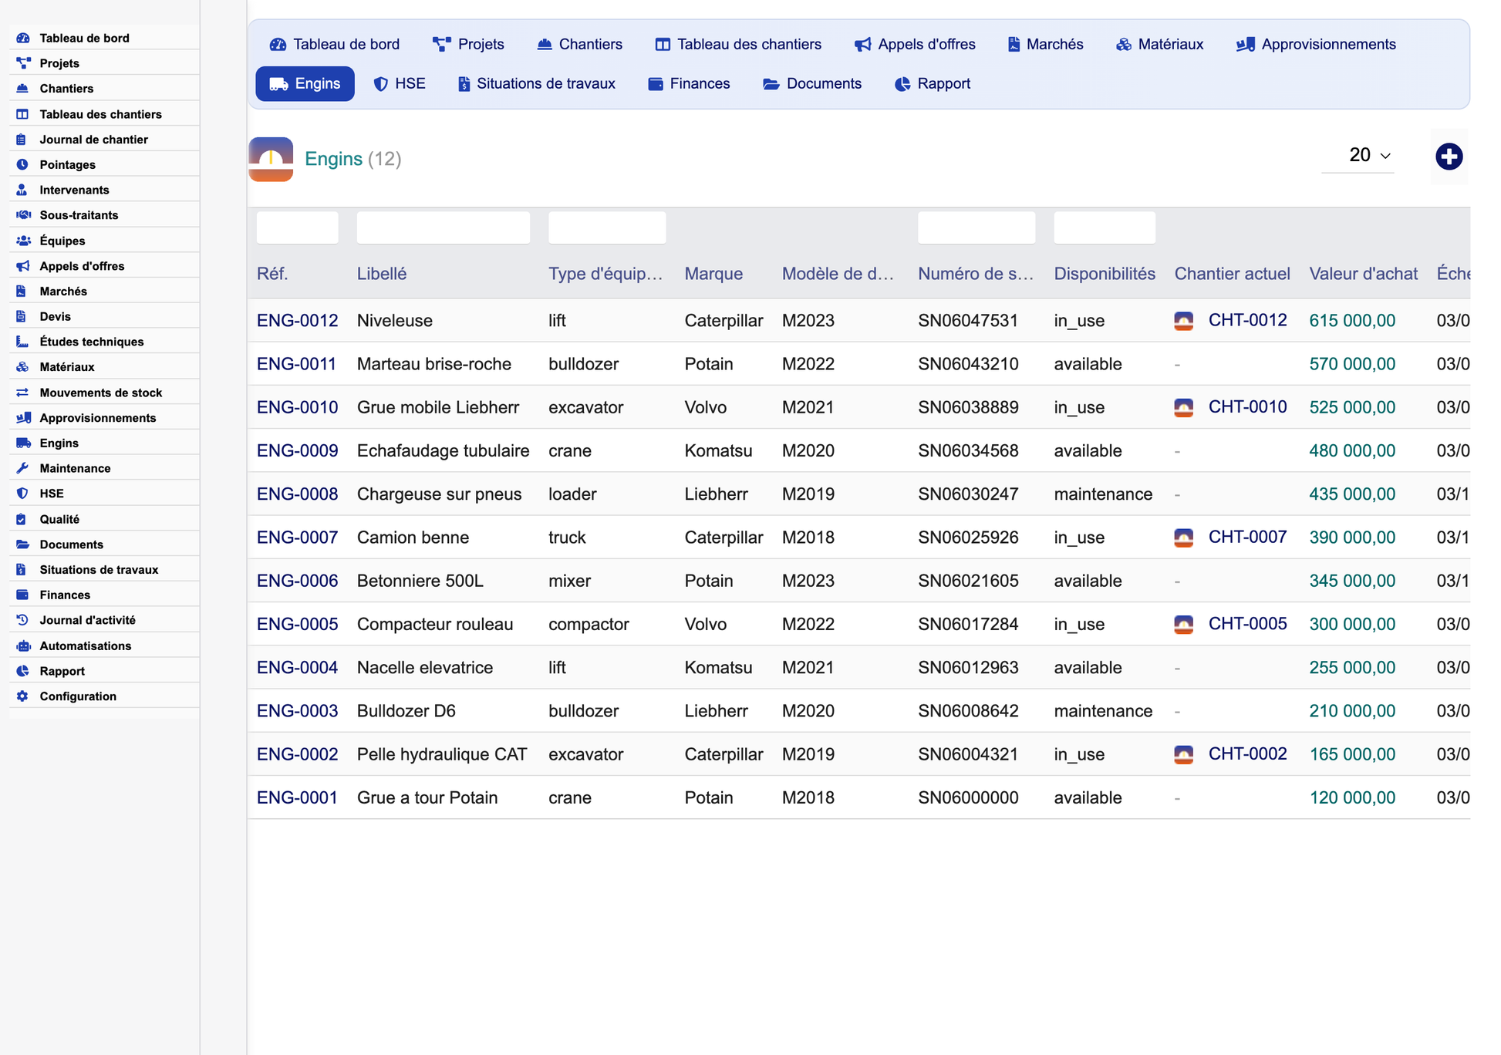Switch to the Projets top tab

coord(469,44)
